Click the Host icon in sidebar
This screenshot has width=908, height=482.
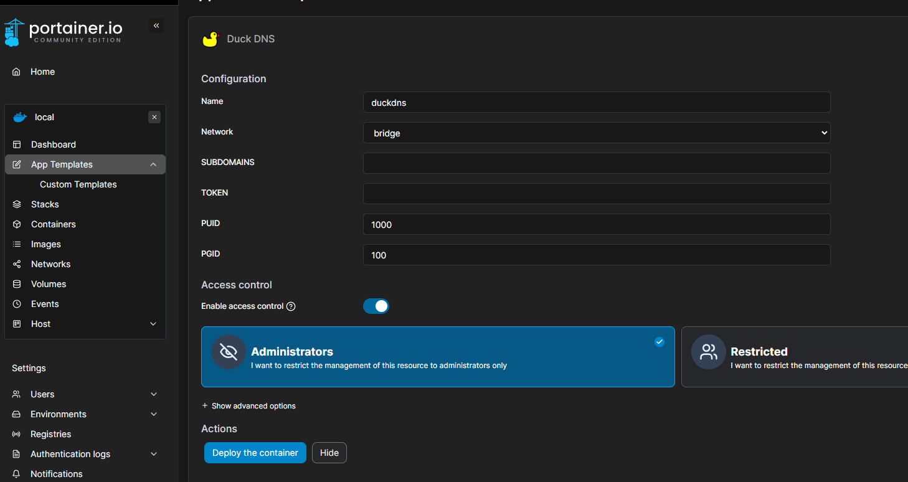[x=17, y=324]
